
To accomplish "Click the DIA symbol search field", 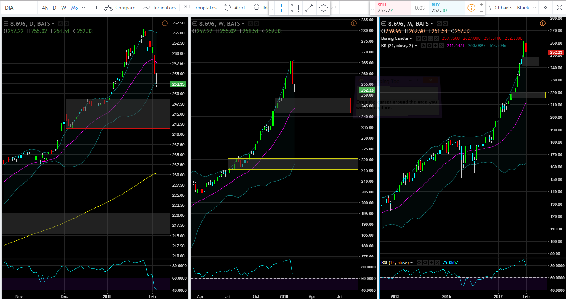I will click(x=20, y=8).
